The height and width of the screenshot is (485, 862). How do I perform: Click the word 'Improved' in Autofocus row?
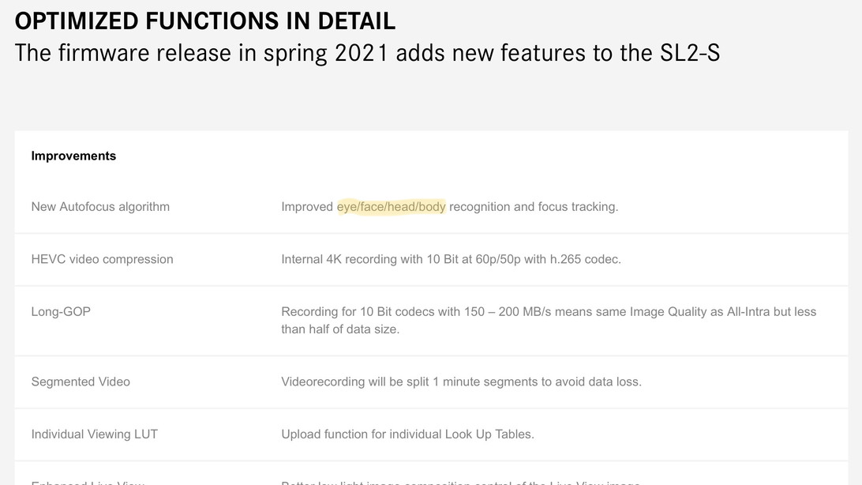(x=307, y=207)
